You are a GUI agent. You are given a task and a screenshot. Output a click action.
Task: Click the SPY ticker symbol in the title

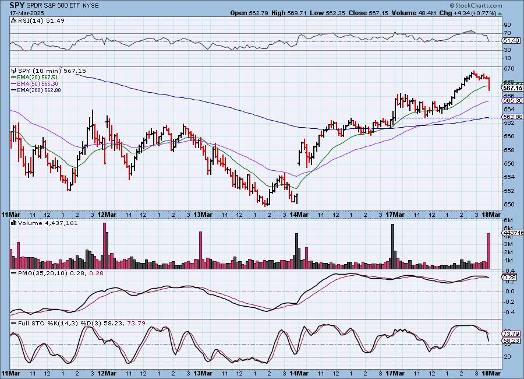point(17,5)
